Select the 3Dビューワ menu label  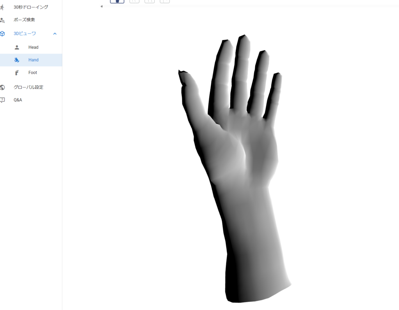pos(25,33)
